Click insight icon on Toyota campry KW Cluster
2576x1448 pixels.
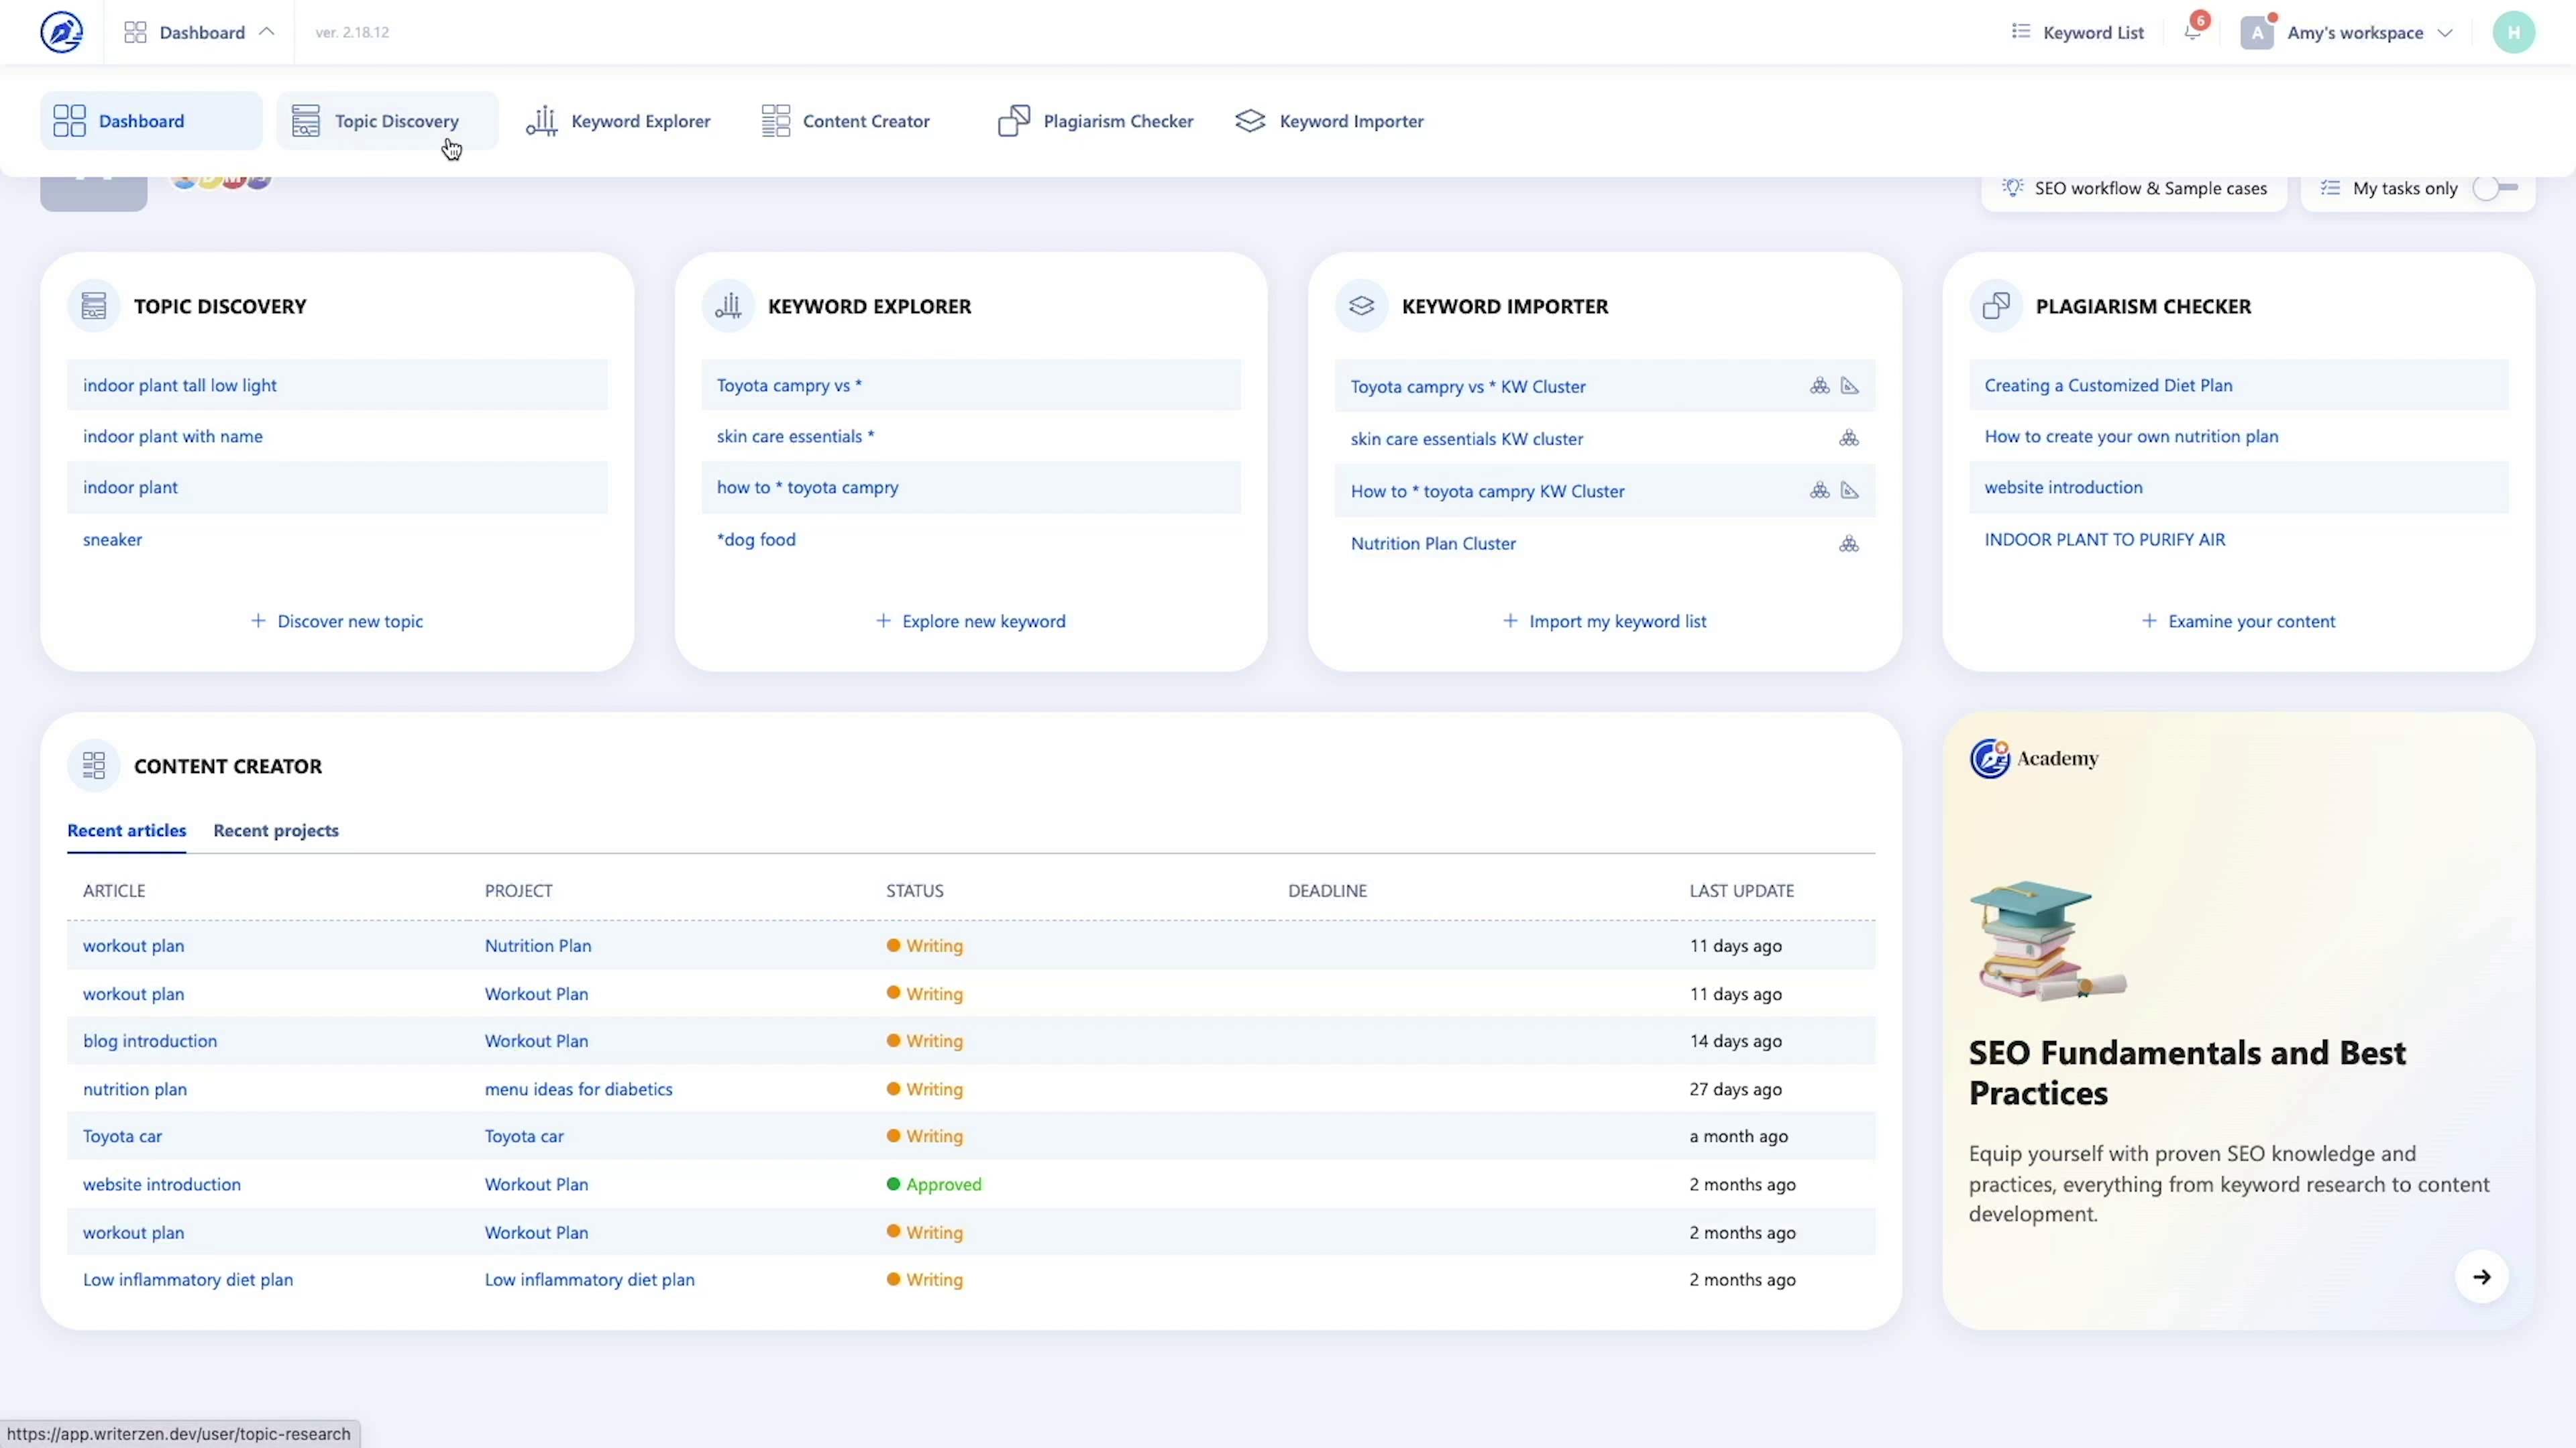[x=1849, y=387]
